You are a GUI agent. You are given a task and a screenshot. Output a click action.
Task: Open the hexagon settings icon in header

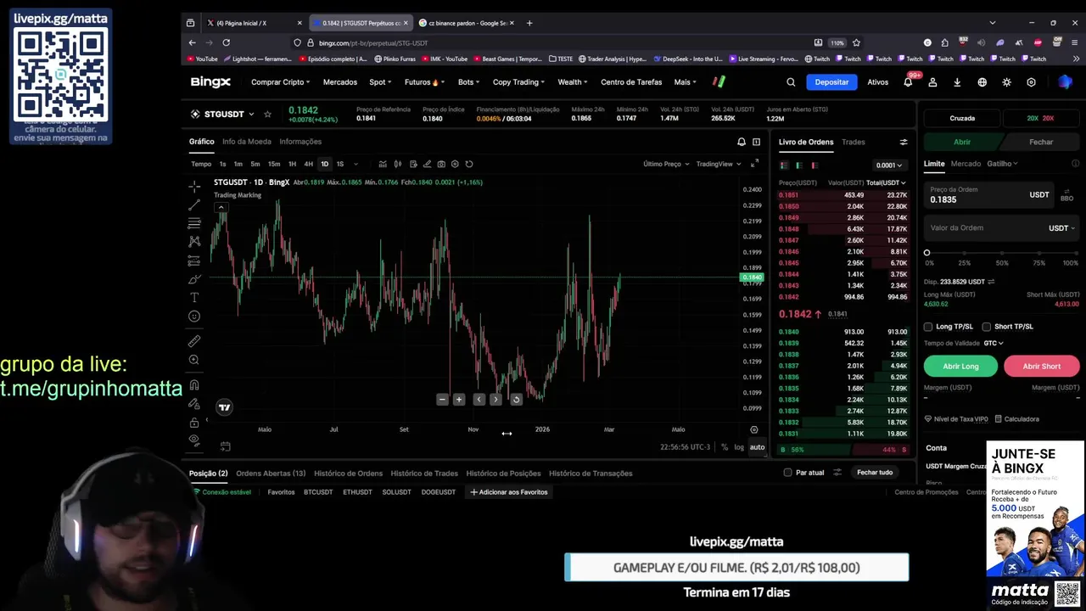pos(1031,82)
